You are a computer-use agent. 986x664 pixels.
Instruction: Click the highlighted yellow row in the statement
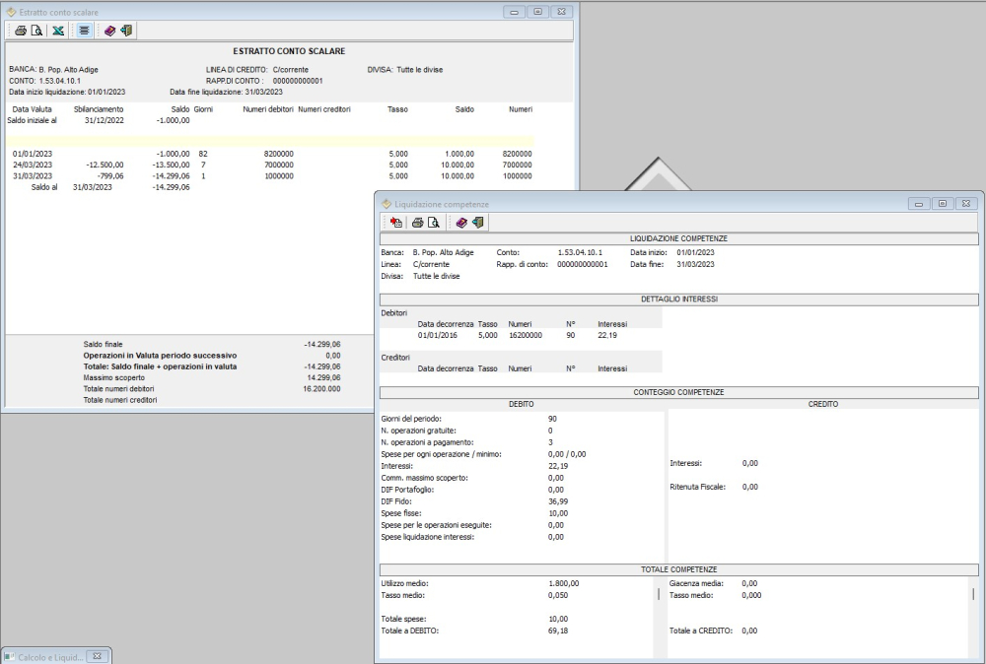point(266,142)
